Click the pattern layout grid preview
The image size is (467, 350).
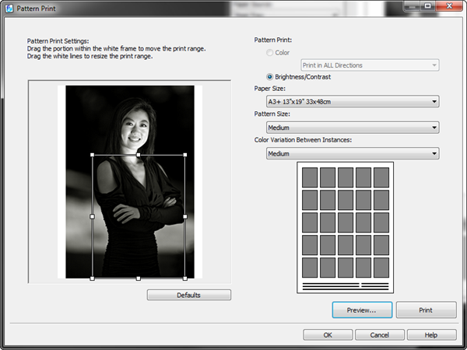(x=346, y=227)
